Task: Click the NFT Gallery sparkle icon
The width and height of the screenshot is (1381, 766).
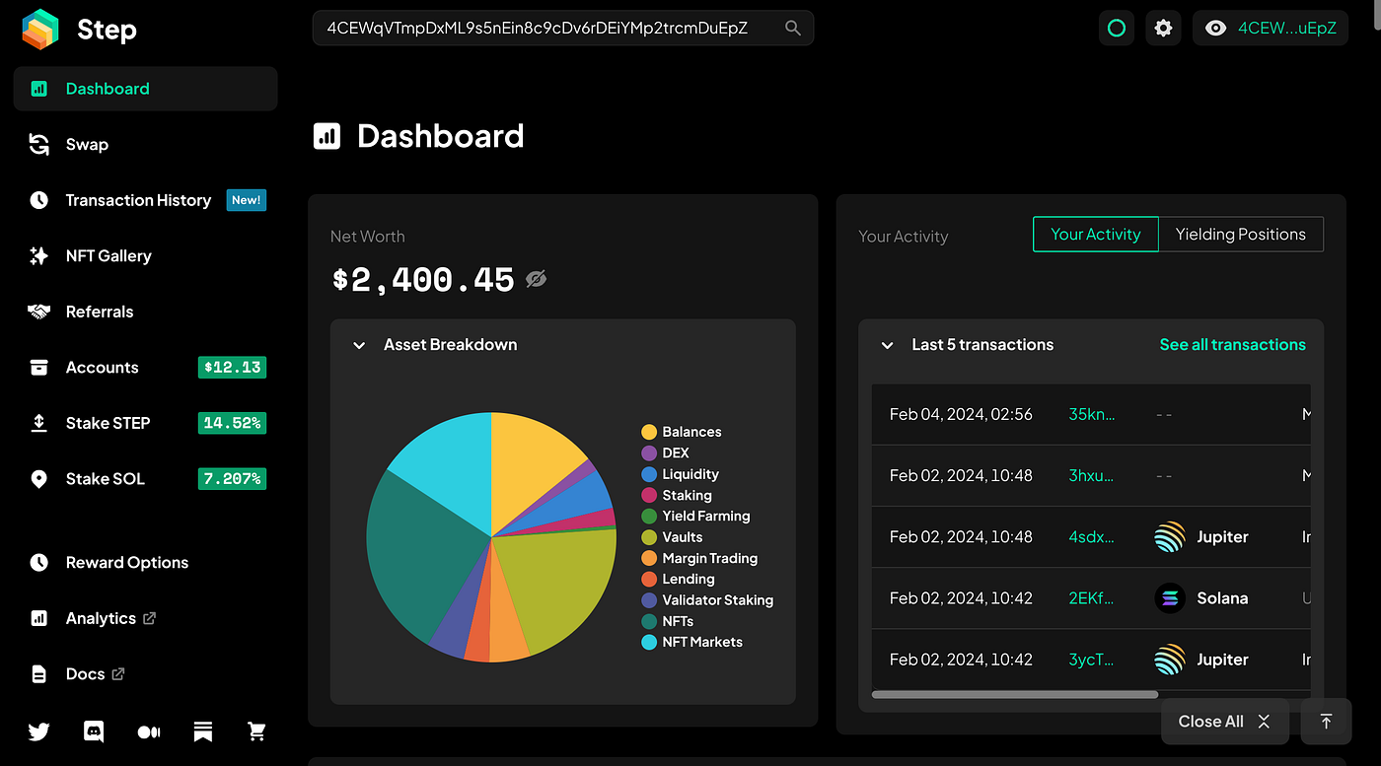Action: pos(38,256)
